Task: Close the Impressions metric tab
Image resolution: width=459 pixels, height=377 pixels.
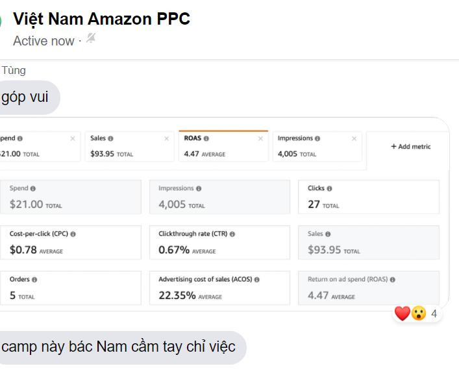Action: click(354, 139)
